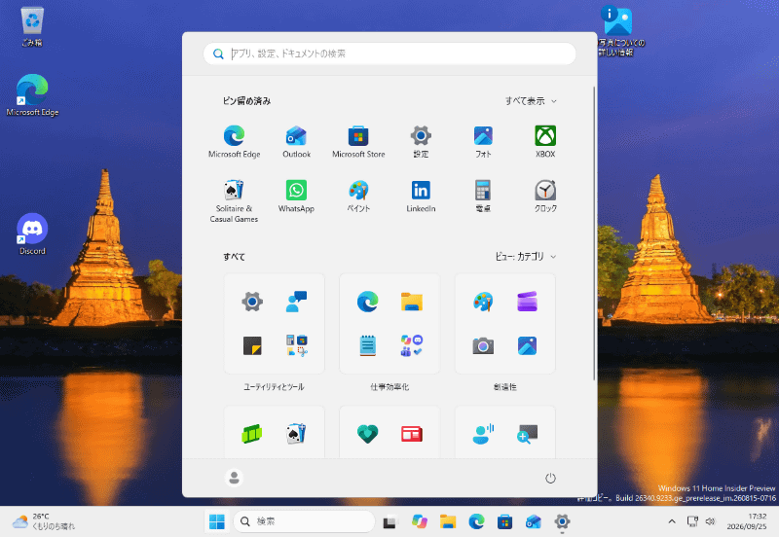Open File Explorer on taskbar

[x=448, y=521]
